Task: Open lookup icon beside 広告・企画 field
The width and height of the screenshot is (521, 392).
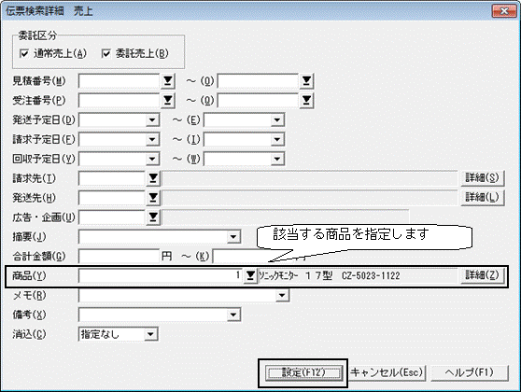Action: (153, 217)
